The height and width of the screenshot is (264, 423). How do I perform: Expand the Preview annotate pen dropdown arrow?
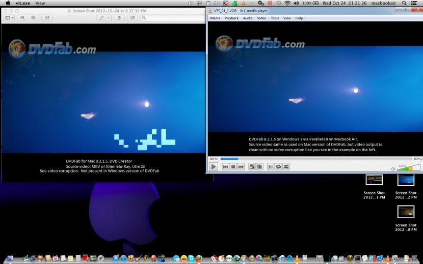tap(108, 18)
